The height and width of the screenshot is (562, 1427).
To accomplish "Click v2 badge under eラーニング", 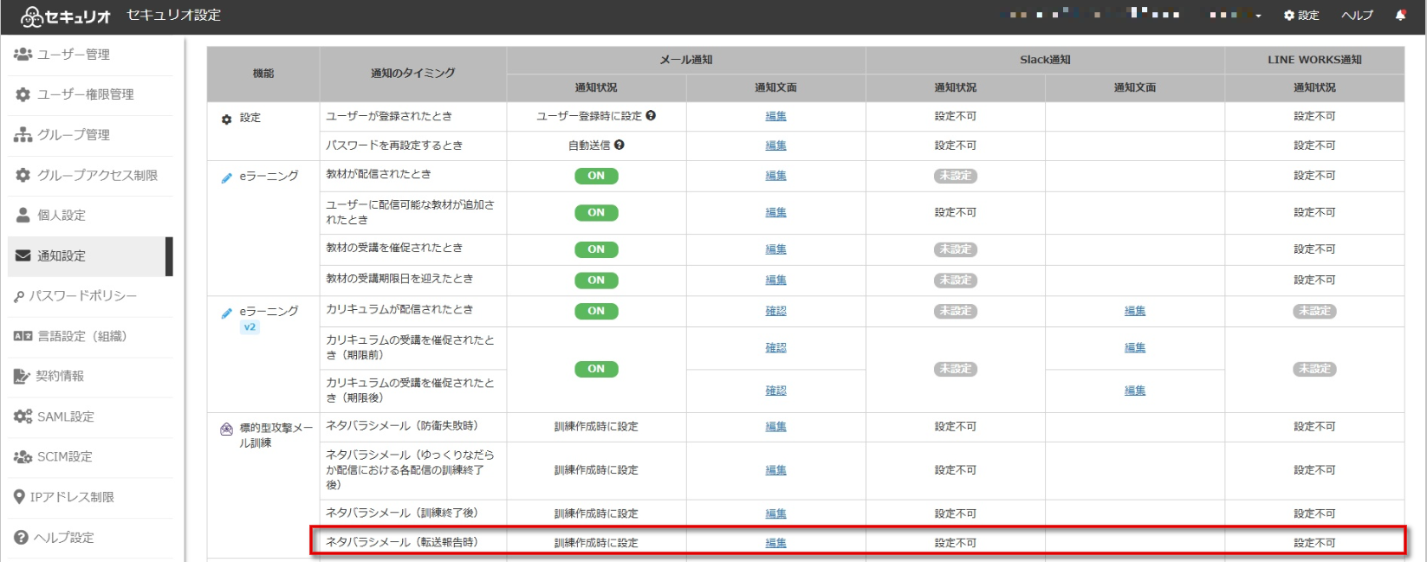I will (250, 327).
